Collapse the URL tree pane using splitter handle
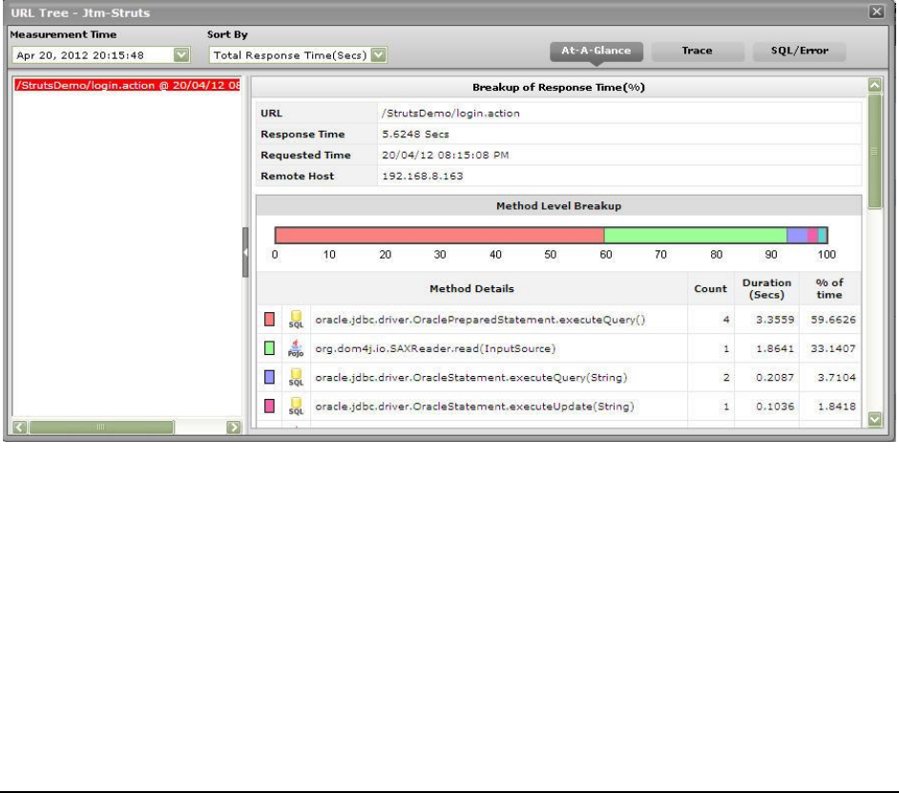Image resolution: width=899 pixels, height=793 pixels. (245, 252)
